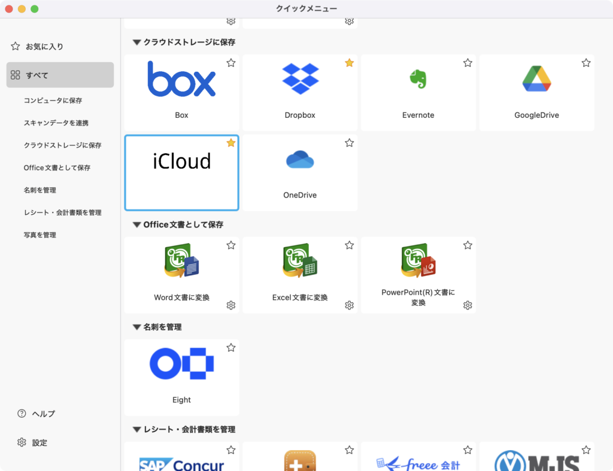Favorite Box with its star
Viewport: 613px width, 471px height.
231,63
